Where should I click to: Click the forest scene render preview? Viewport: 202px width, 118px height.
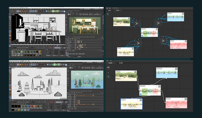[87, 80]
